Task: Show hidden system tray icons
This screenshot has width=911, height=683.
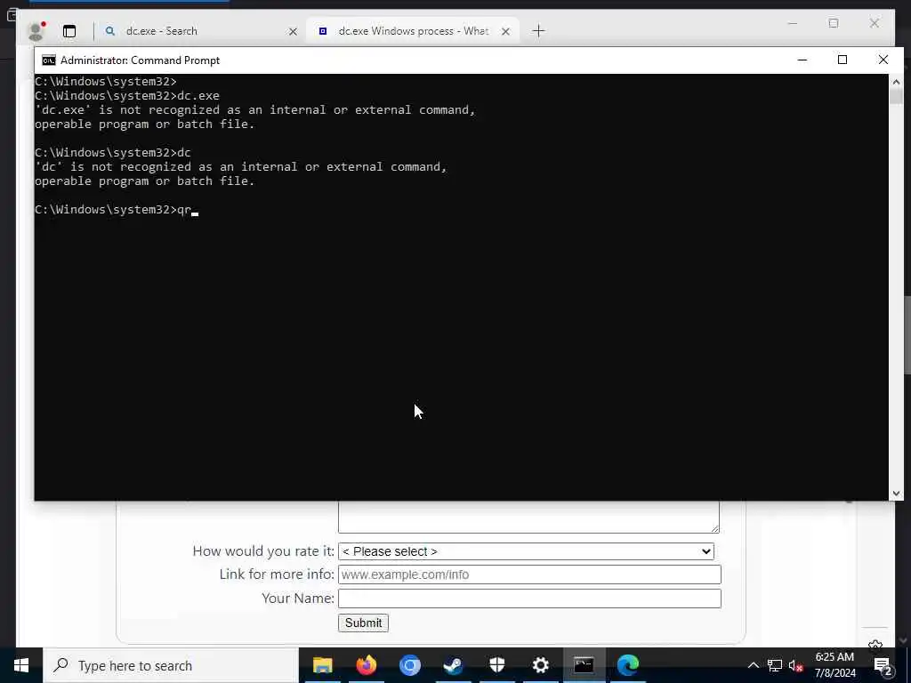Action: tap(753, 665)
